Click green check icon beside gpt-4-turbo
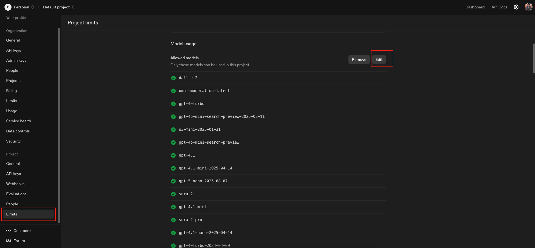Viewport: 535px width, 248px height. pos(173,104)
